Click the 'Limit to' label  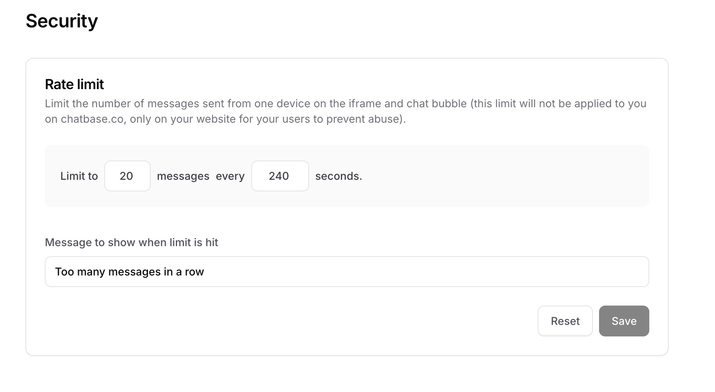78,176
